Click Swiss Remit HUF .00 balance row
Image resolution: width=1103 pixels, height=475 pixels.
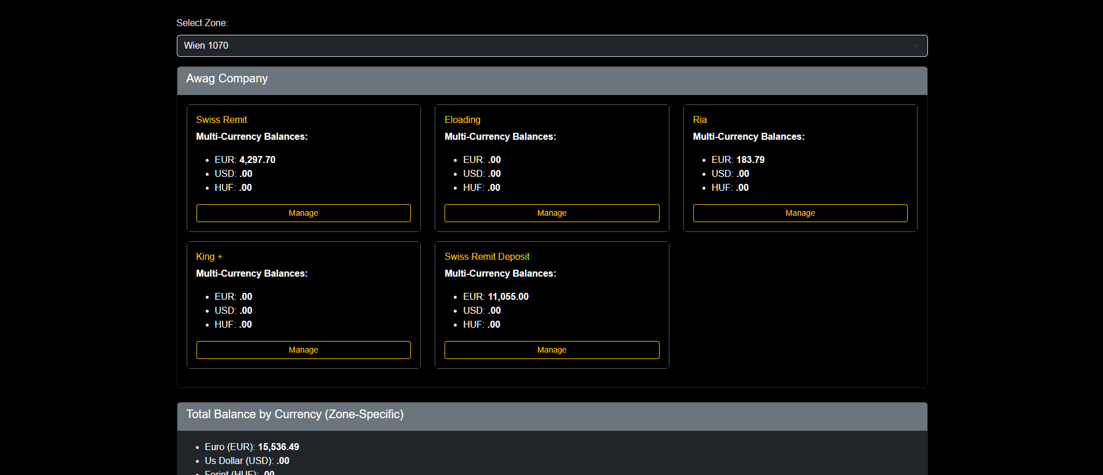click(233, 187)
